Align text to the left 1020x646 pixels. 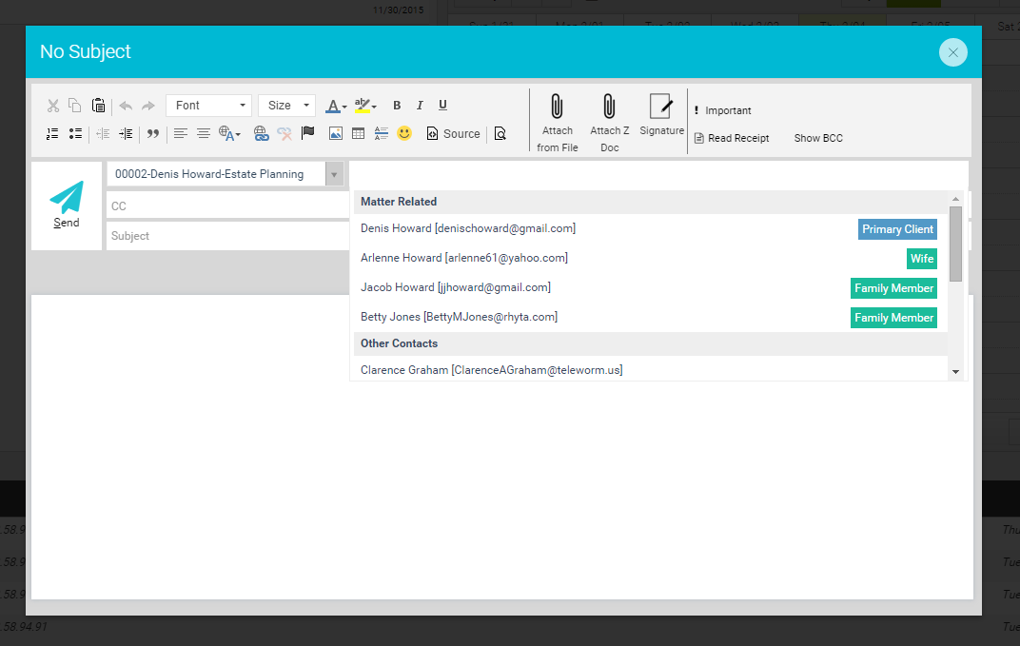pos(181,134)
